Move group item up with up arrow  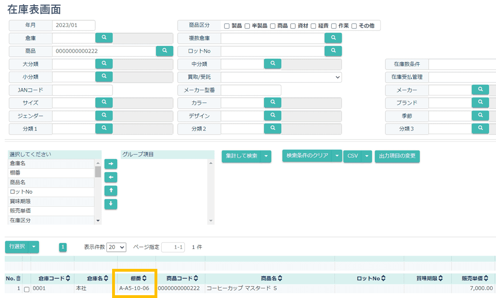tap(111, 190)
